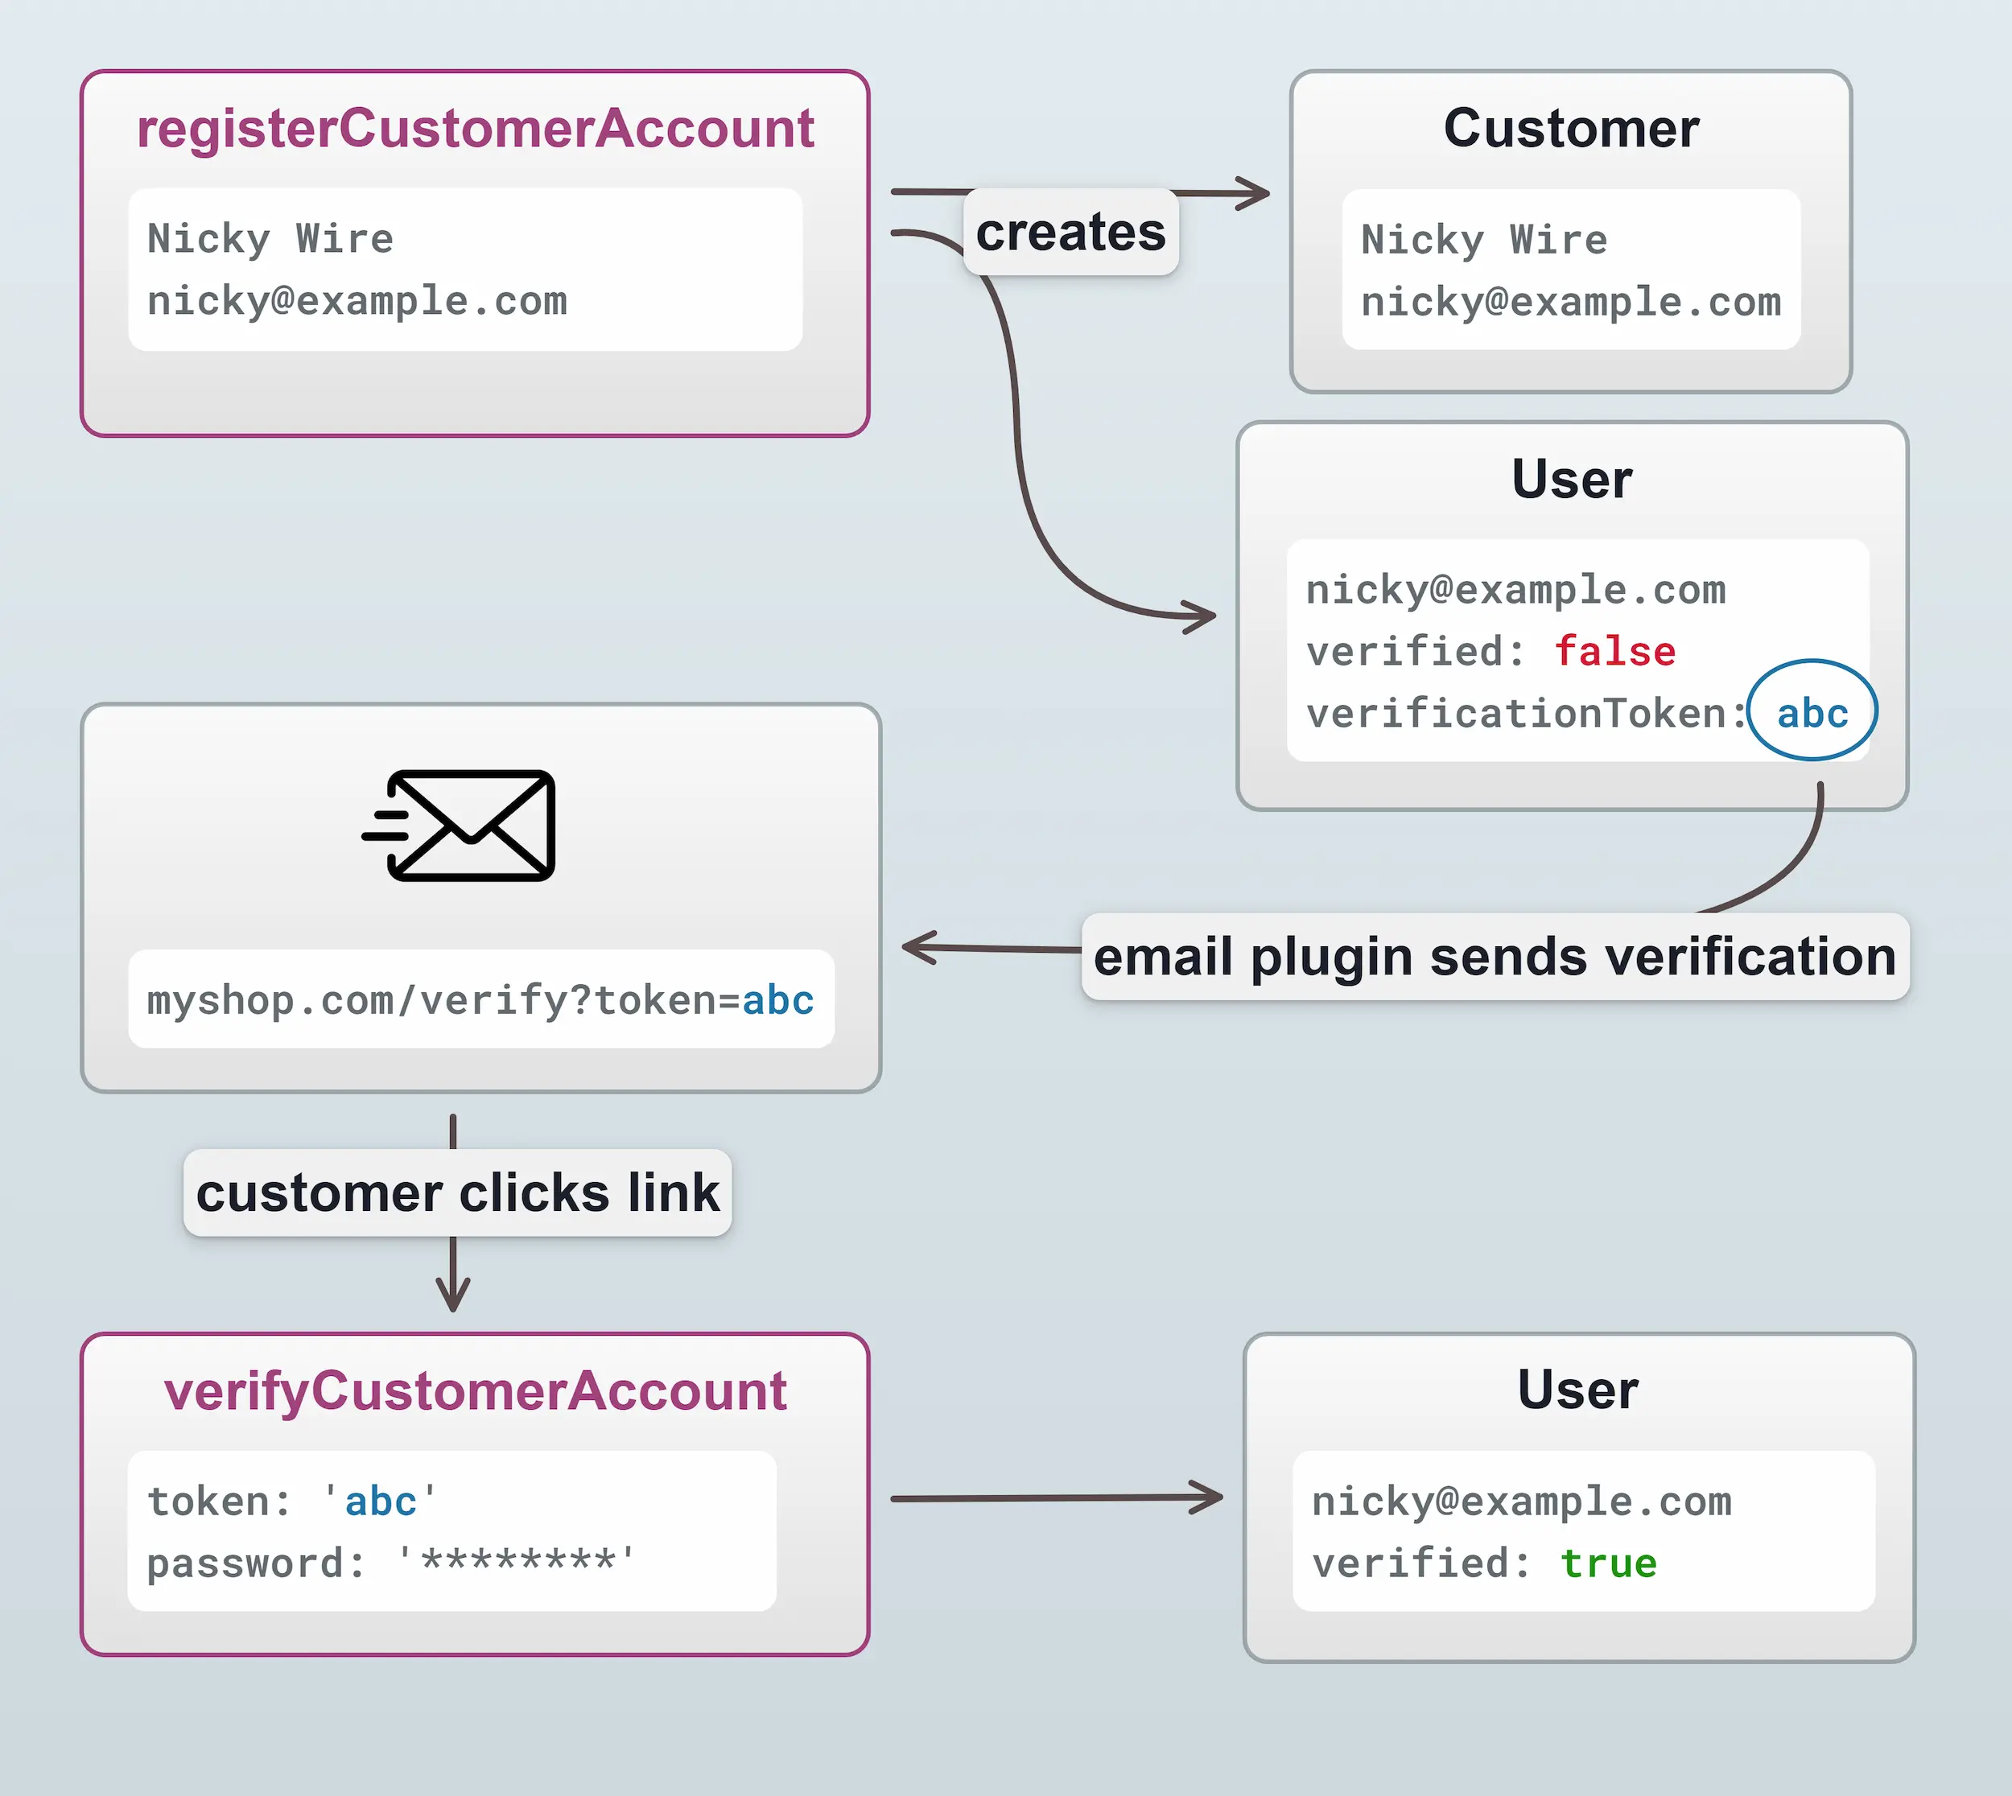Click the arrowhead pointing into the verified User box
2012x1796 pixels.
[1210, 1497]
